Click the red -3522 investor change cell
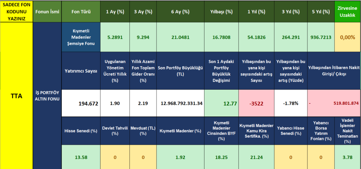The image size is (361, 169). (257, 103)
